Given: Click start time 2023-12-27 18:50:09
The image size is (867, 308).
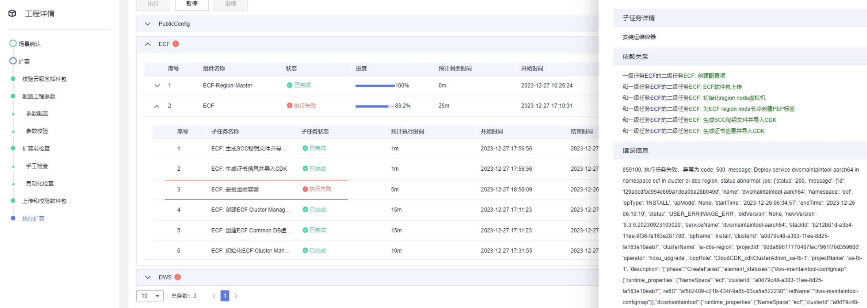Looking at the screenshot, I should tap(506, 189).
